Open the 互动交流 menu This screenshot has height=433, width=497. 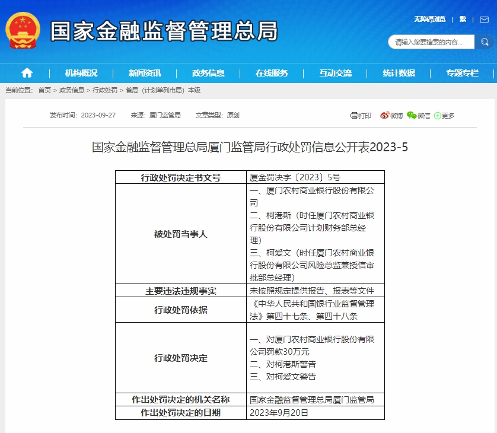(335, 73)
